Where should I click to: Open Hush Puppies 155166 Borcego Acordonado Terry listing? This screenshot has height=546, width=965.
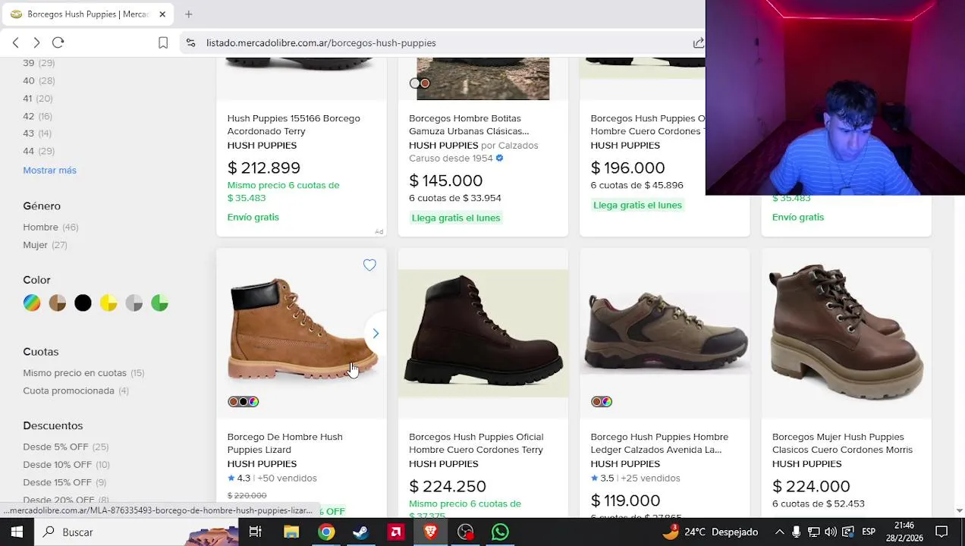tap(294, 124)
